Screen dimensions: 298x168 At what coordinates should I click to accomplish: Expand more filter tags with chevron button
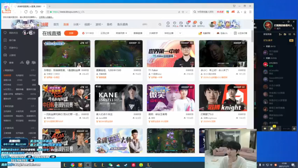(x=180, y=33)
